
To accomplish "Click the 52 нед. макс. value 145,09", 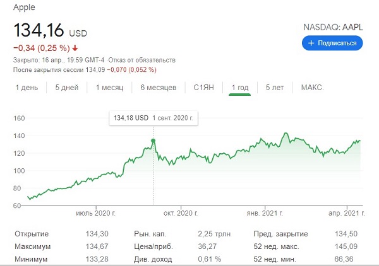I will tap(346, 246).
